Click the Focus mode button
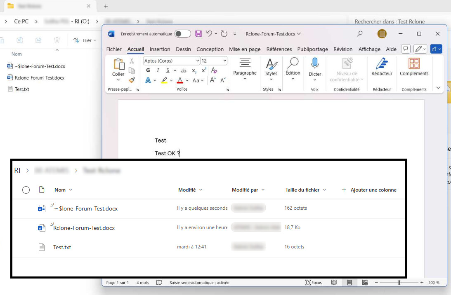 tap(313, 283)
